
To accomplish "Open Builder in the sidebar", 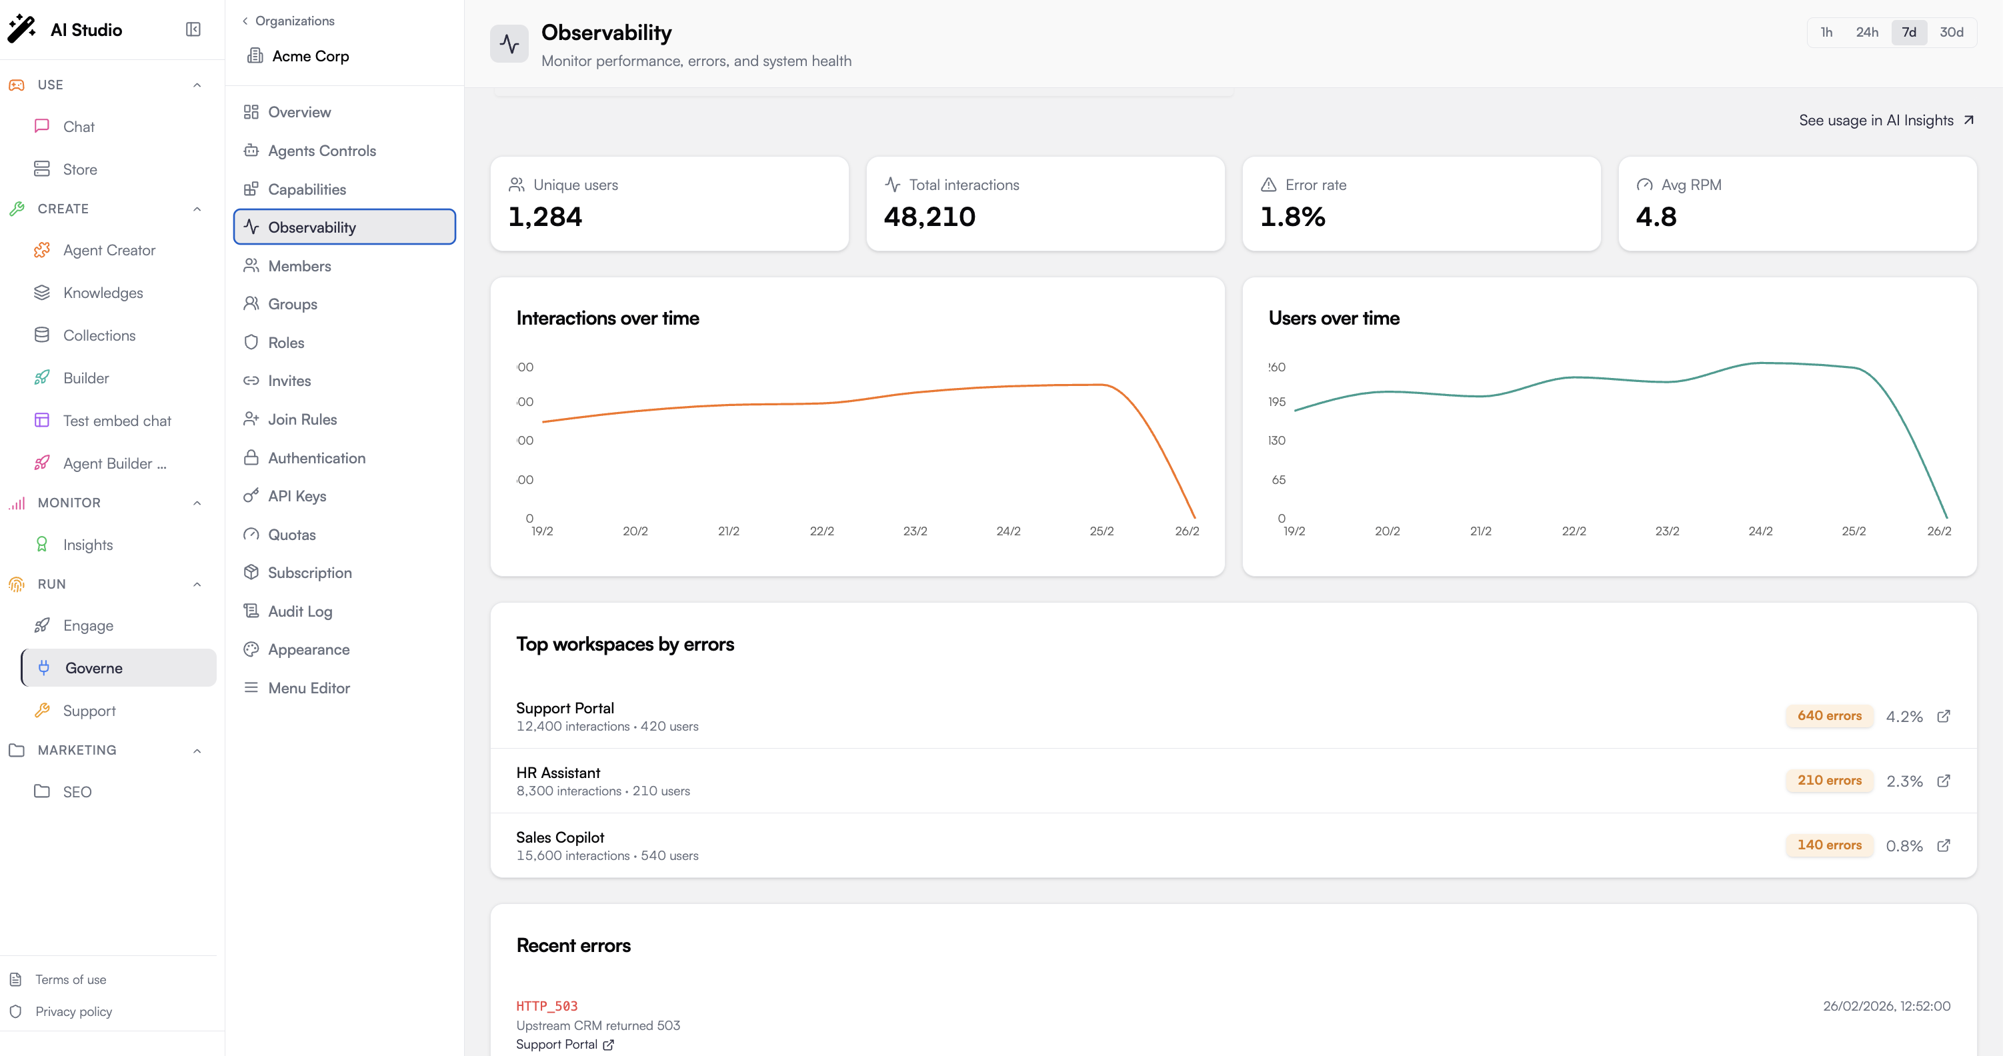I will pos(118,379).
